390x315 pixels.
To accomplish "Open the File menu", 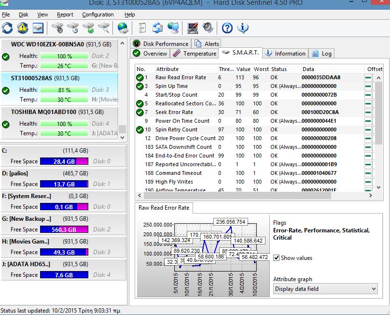I will 6,14.
